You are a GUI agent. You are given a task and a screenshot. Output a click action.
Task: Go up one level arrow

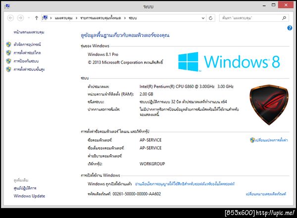[36, 18]
